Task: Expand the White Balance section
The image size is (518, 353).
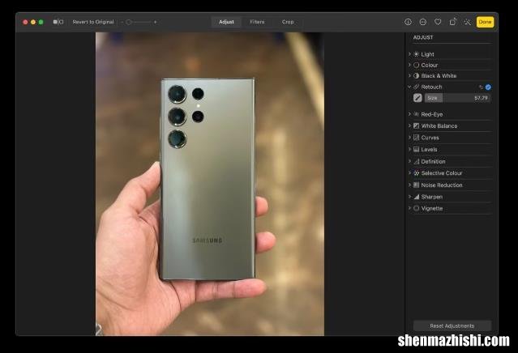Action: 409,125
